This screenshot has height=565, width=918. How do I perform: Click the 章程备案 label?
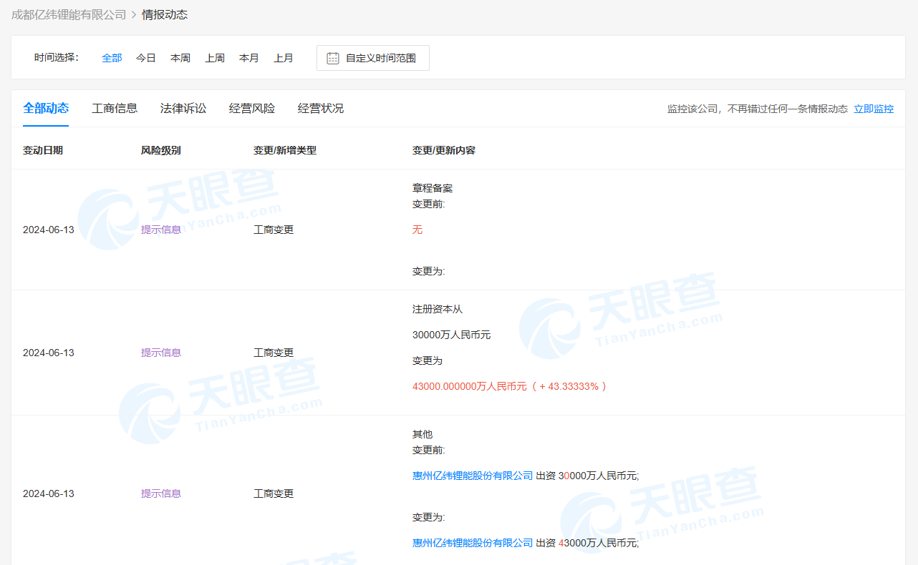(433, 188)
